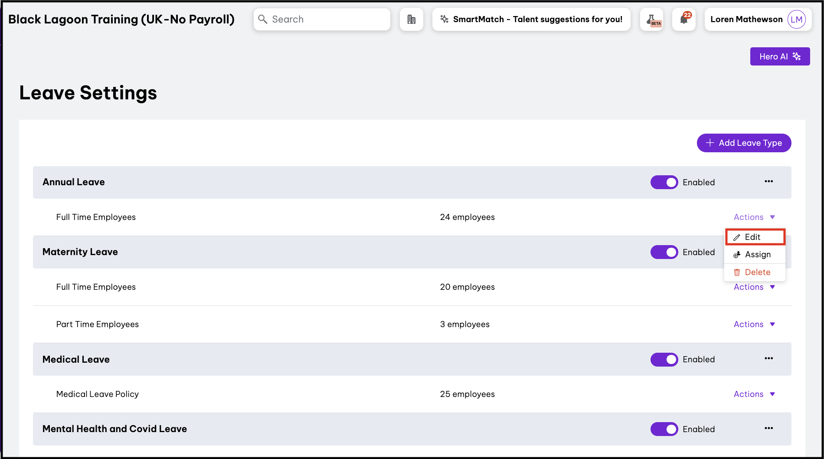Launch the Hero AI button
Screen dimensions: 824x459
(780, 56)
